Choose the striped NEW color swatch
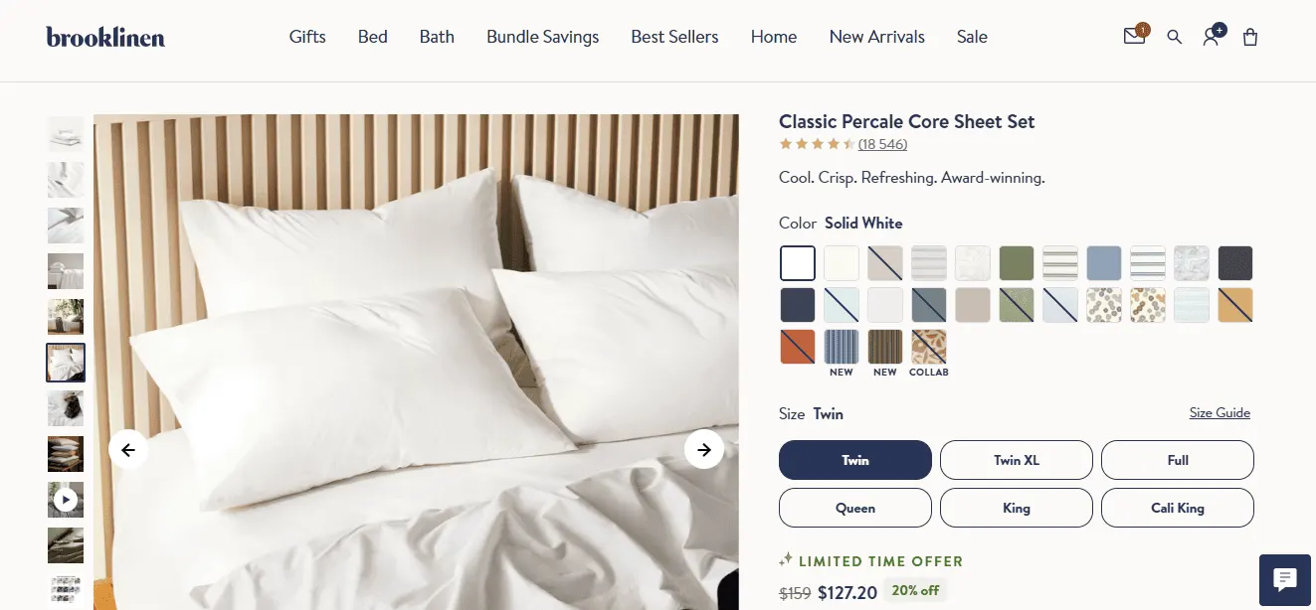This screenshot has height=610, width=1316. click(x=841, y=347)
